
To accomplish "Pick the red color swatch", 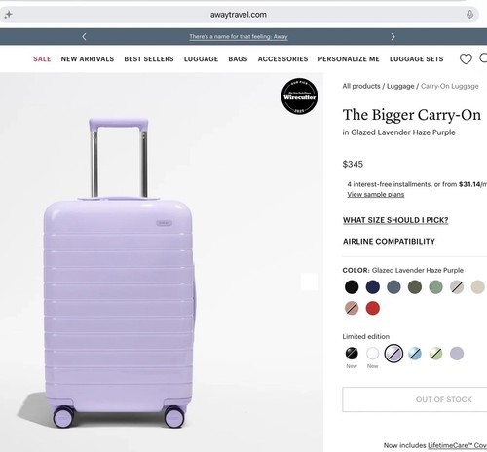I will tap(373, 308).
